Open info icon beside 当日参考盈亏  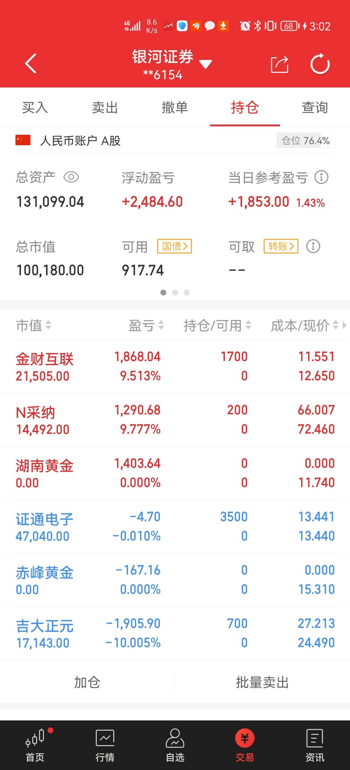(x=321, y=177)
